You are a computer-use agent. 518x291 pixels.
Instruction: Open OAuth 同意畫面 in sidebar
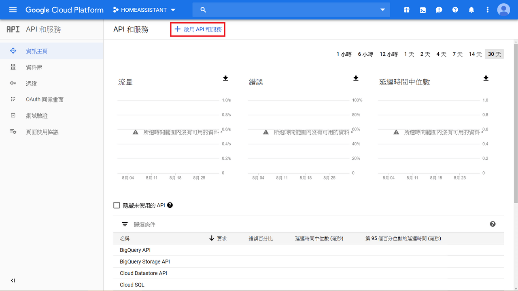point(51,99)
